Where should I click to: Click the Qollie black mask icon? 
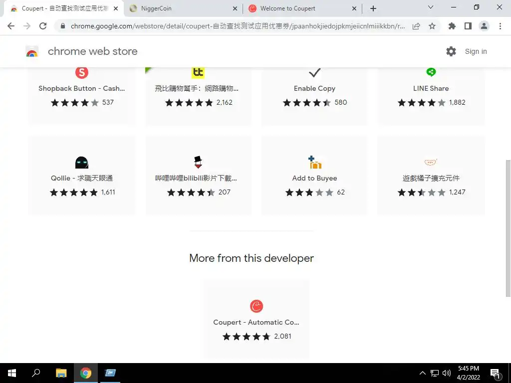click(82, 163)
